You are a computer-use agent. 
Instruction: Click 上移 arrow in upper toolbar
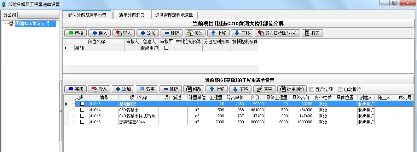click(218, 33)
